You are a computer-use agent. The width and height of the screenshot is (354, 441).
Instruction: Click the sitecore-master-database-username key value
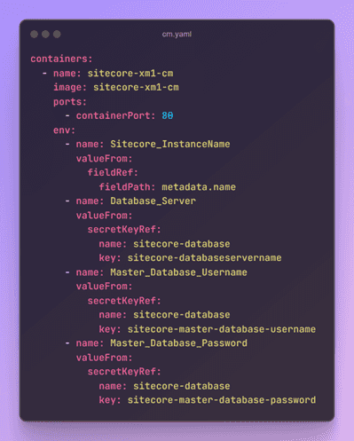coord(222,329)
